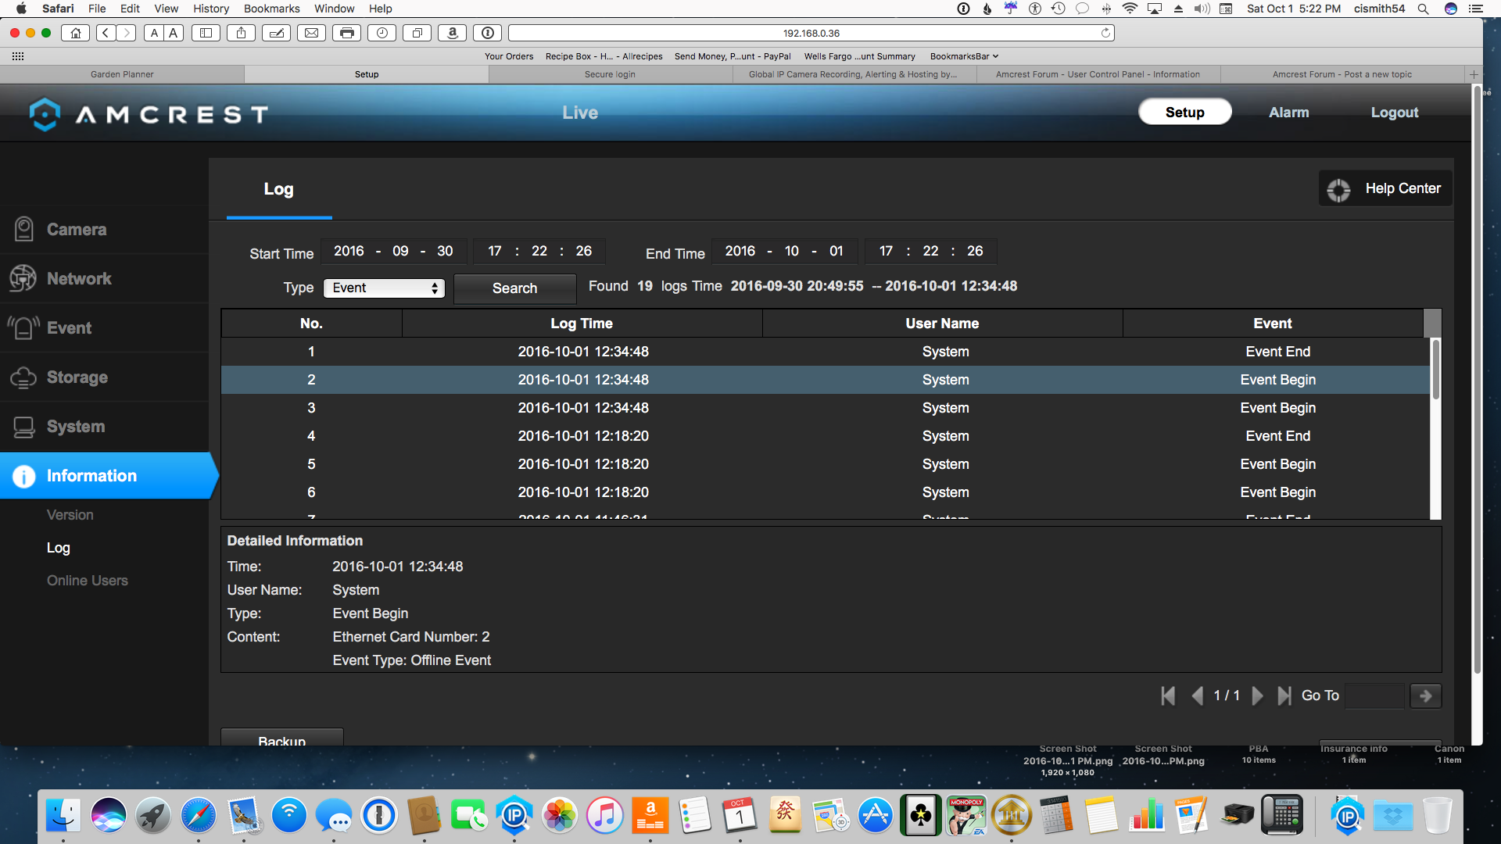Viewport: 1501px width, 844px height.
Task: Go to previous log page
Action: [x=1197, y=696]
